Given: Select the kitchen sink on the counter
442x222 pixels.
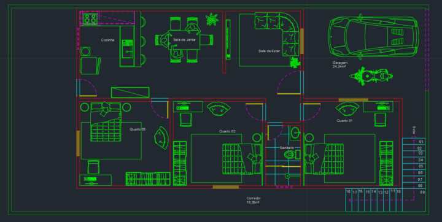Looking at the screenshot, I should [x=128, y=48].
